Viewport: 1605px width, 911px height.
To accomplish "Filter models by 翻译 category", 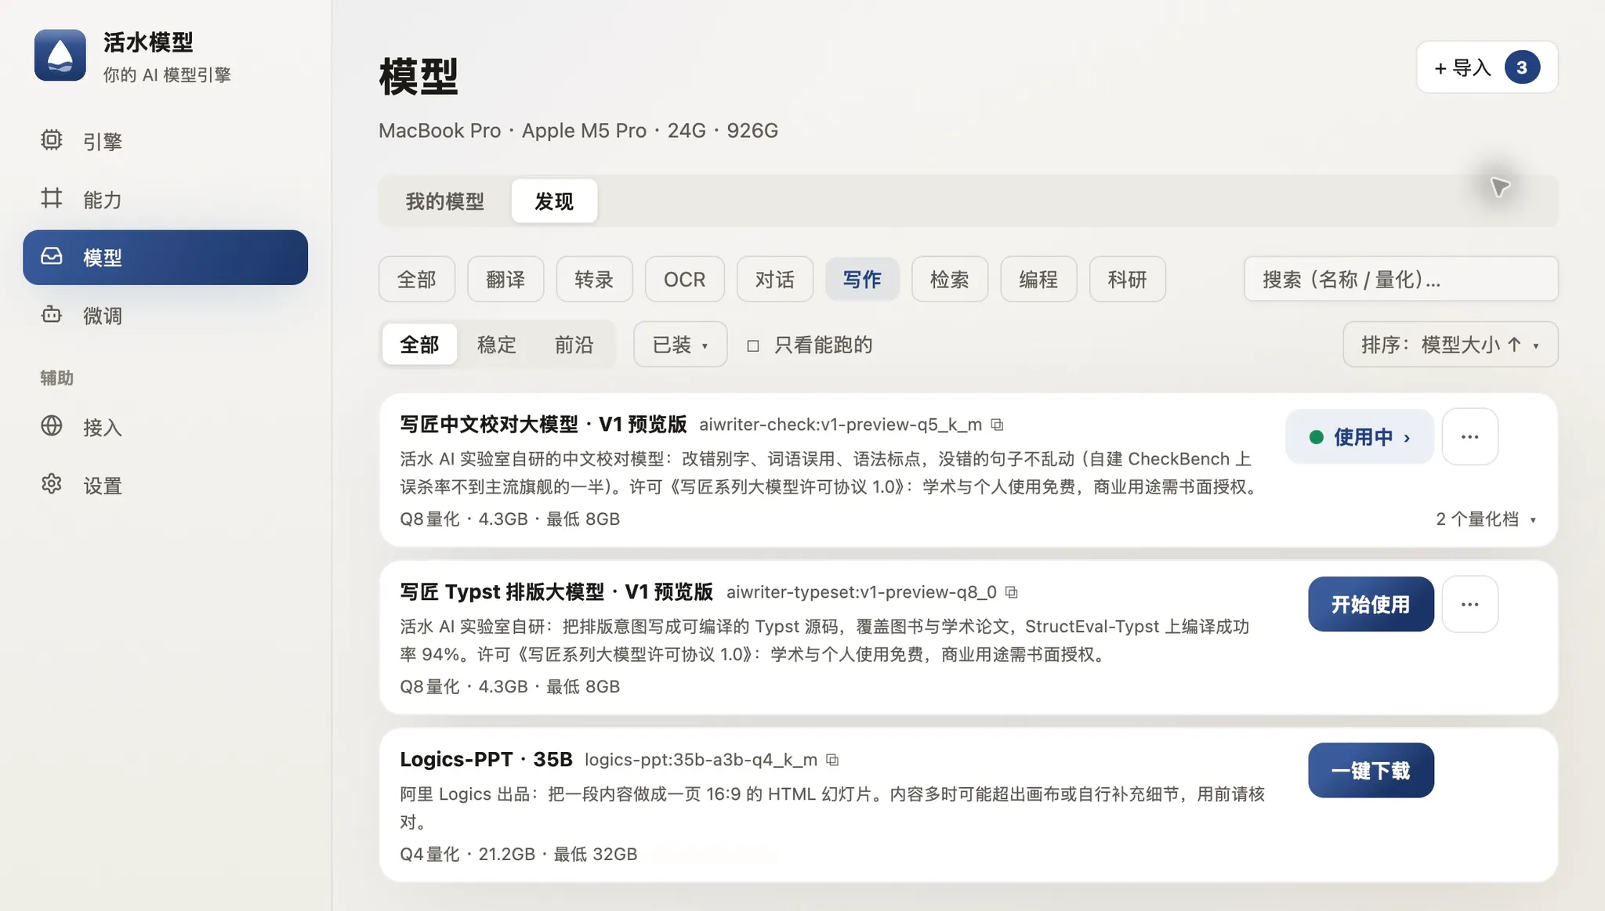I will (505, 279).
